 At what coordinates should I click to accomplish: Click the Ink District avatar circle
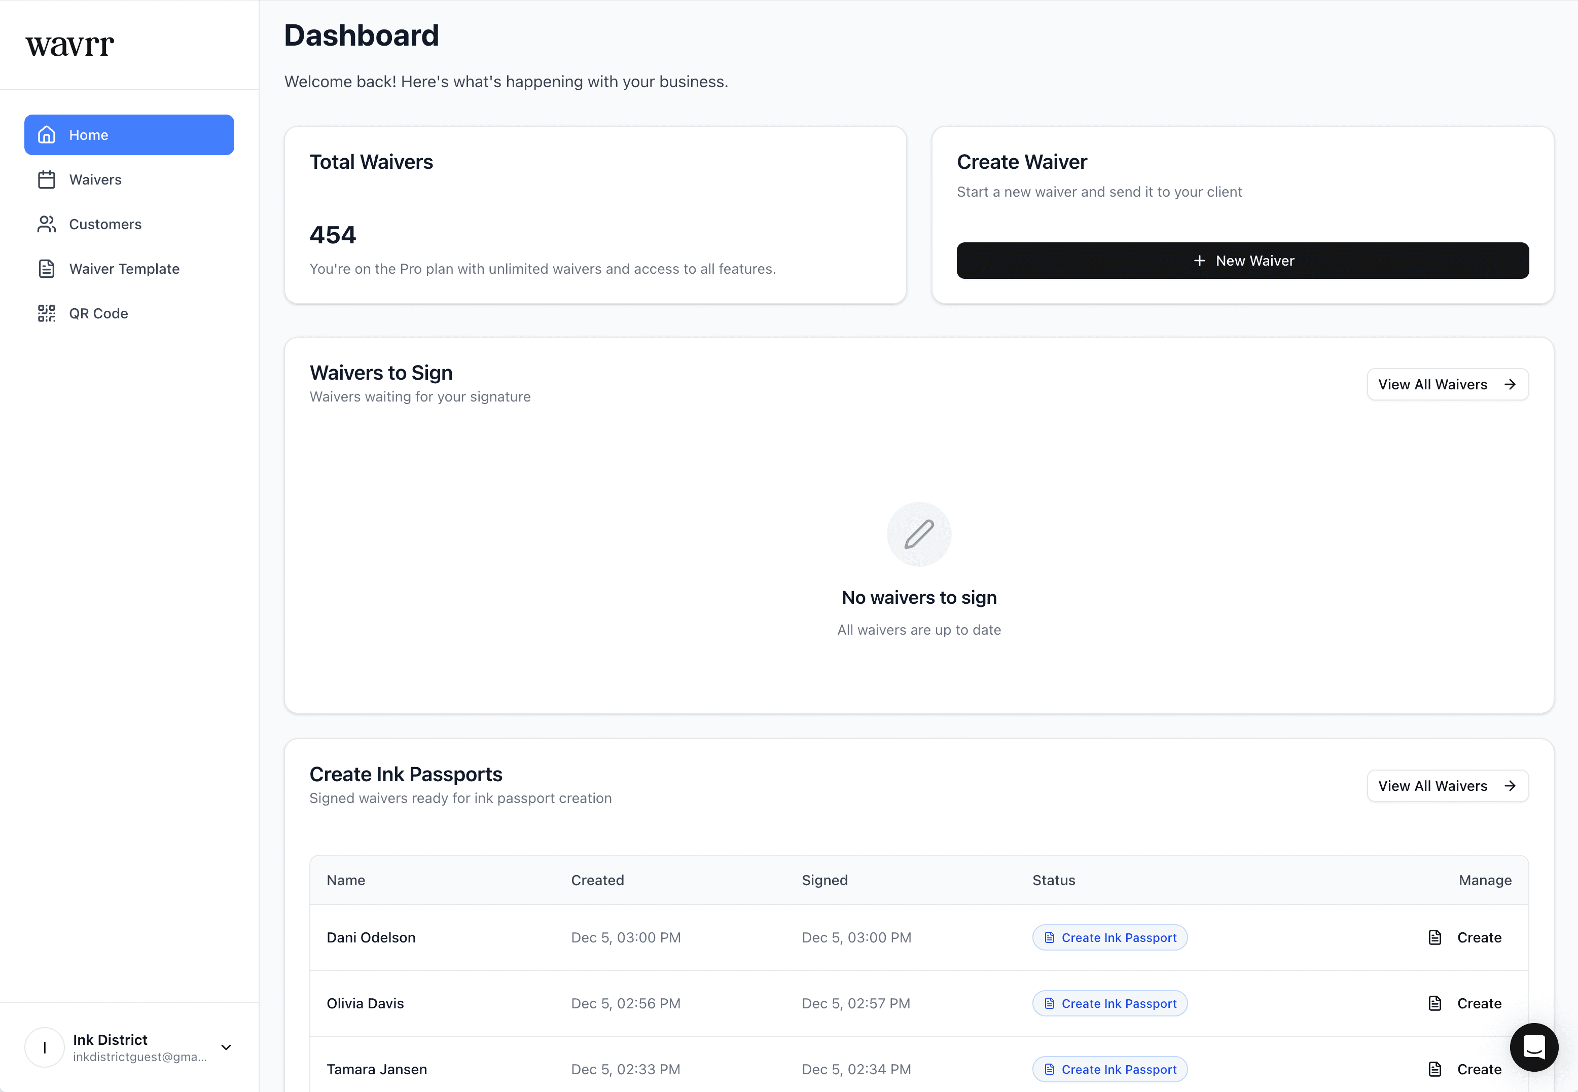coord(45,1047)
